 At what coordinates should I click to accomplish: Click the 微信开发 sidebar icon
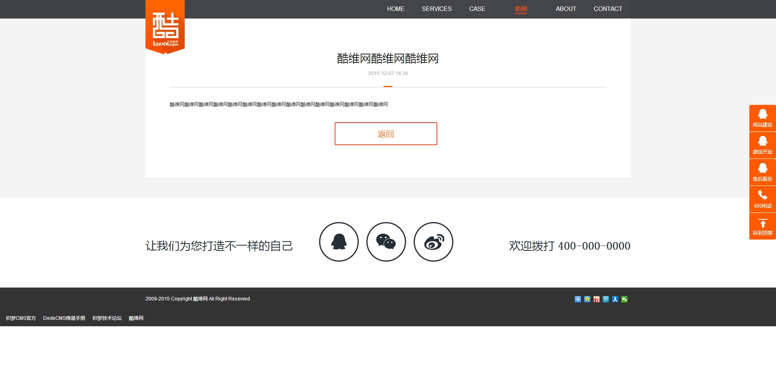coord(762,145)
